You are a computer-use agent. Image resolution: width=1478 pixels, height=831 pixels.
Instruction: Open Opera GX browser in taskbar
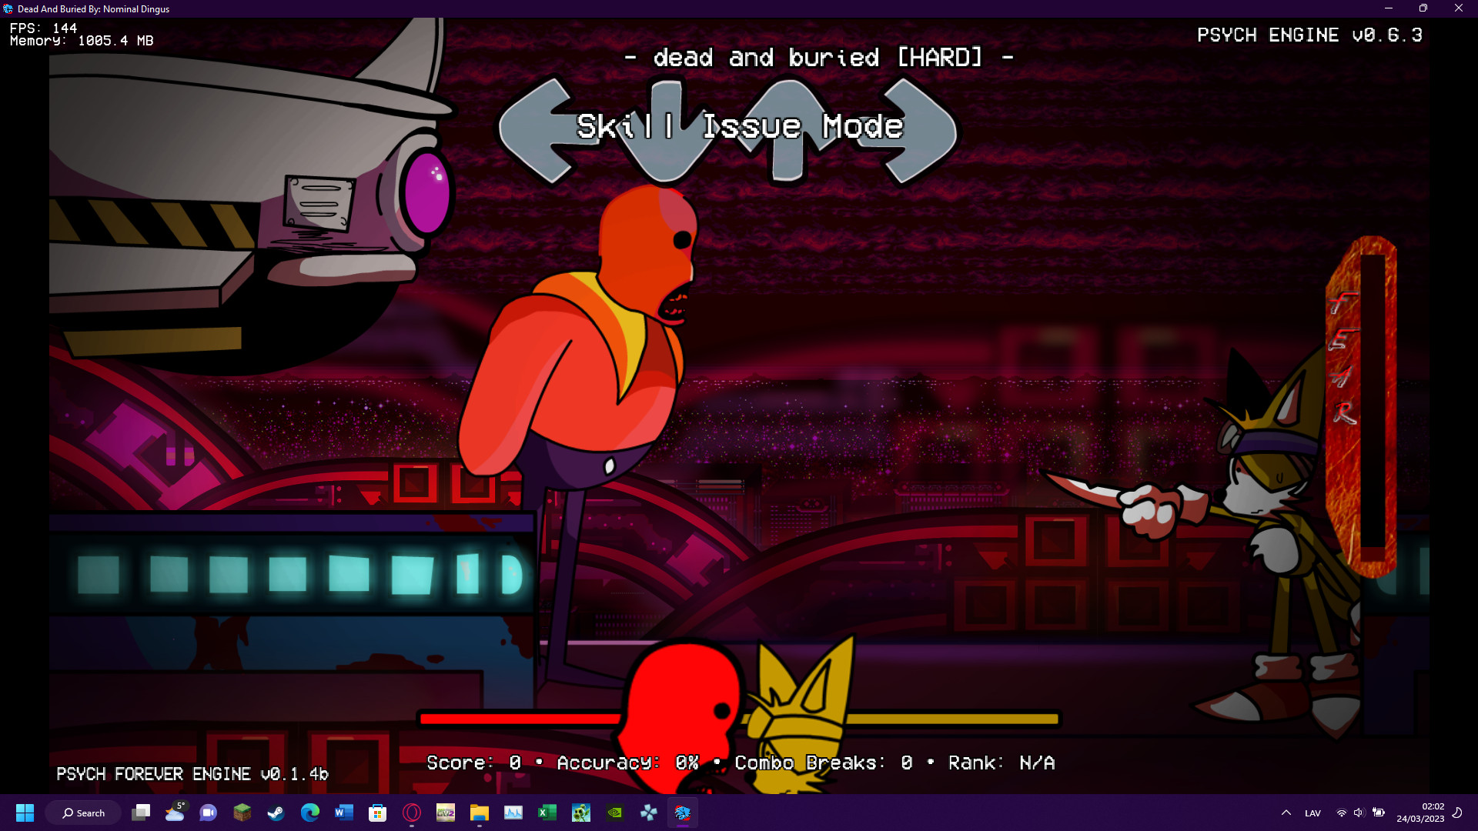point(412,813)
